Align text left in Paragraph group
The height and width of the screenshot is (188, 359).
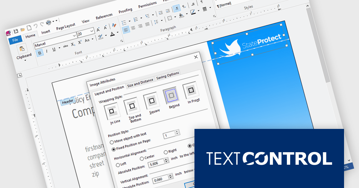pos(126,30)
